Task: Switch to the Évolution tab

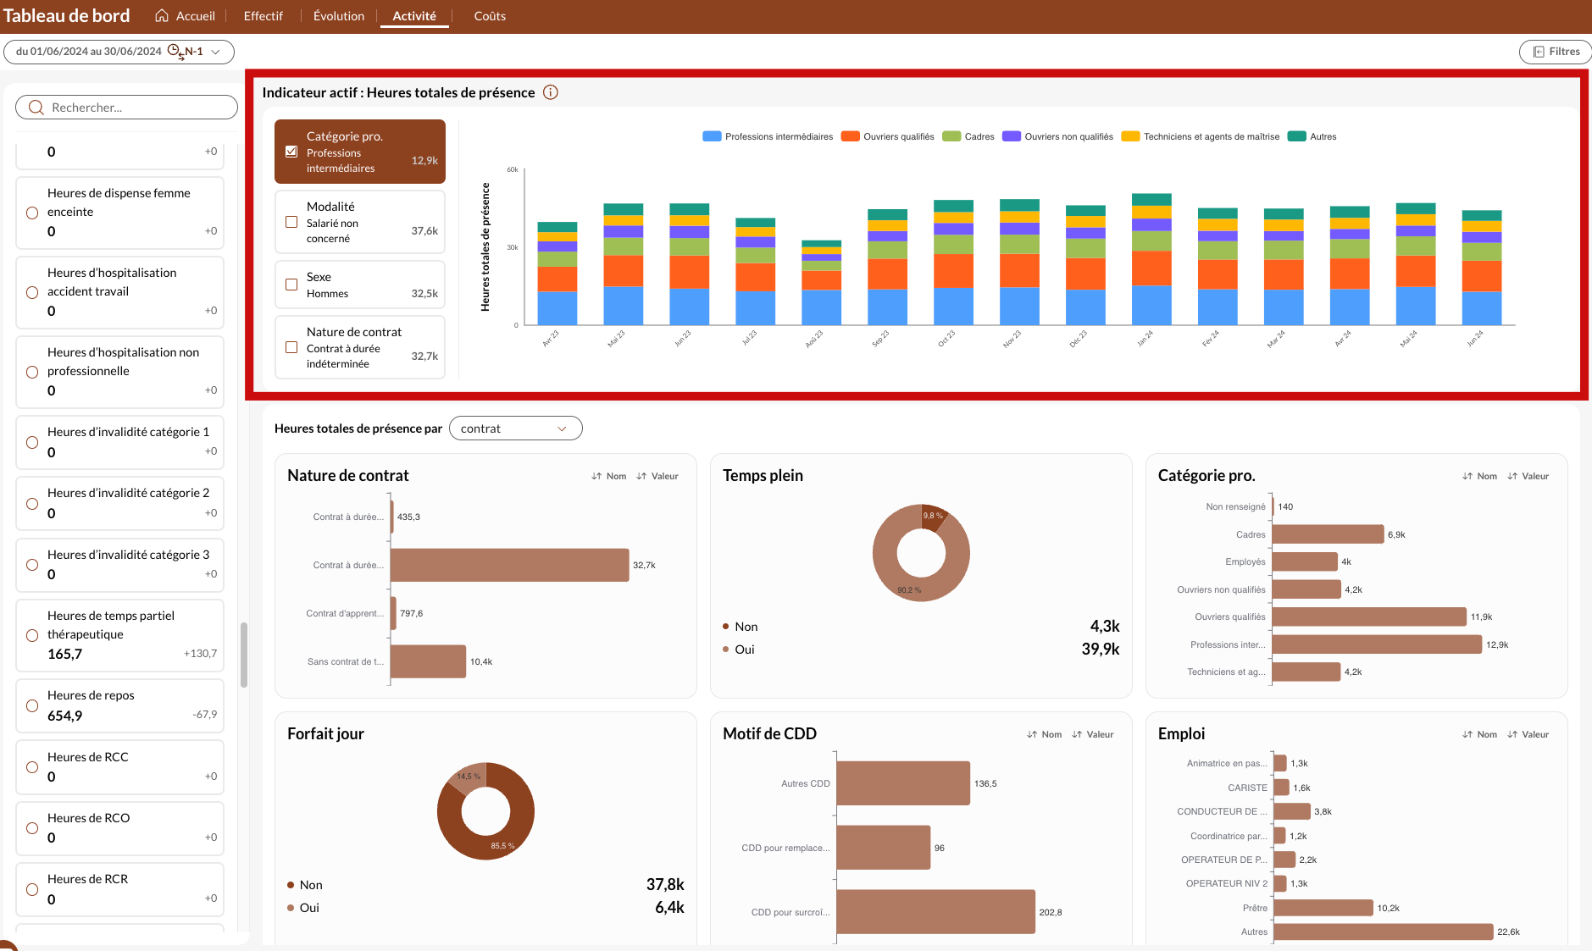Action: pyautogui.click(x=339, y=16)
